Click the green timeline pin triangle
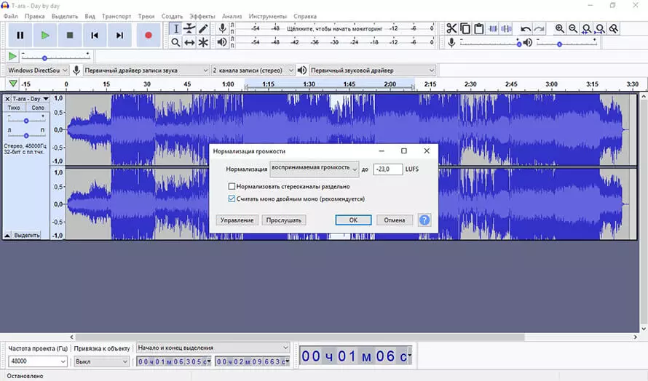Screen dimensions: 648x381 click(x=13, y=84)
